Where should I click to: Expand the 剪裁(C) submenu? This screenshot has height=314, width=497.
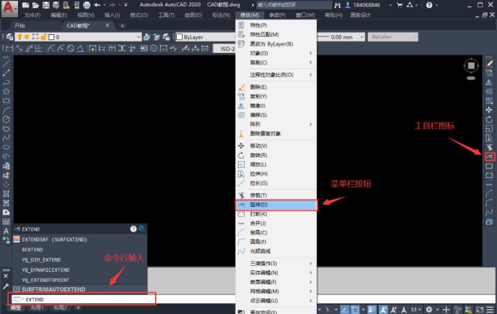[276, 62]
